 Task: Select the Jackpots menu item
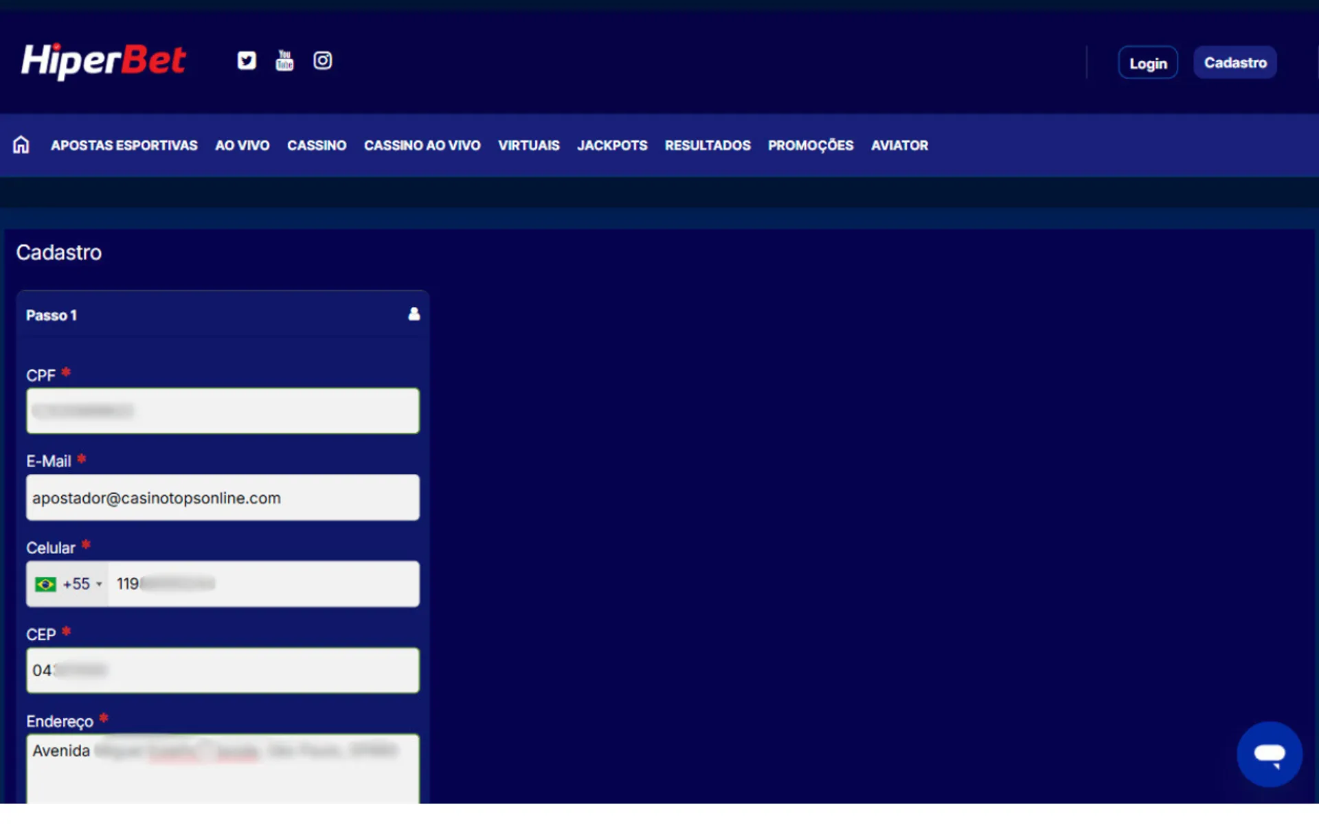[x=611, y=145]
